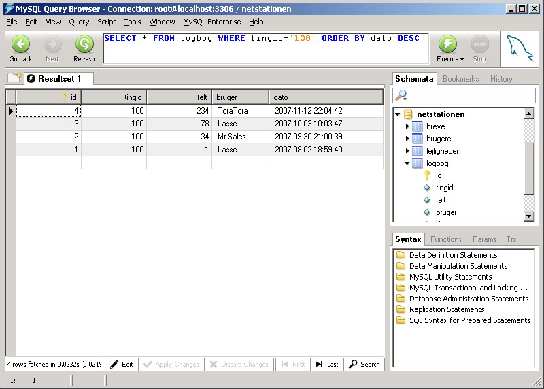The image size is (544, 389).
Task: Run the query with Execute icon
Action: coord(447,45)
